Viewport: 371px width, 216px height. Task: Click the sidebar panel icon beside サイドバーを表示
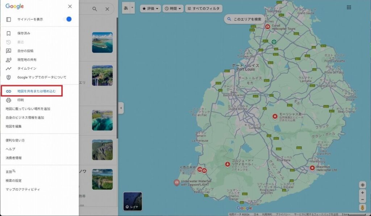pyautogui.click(x=9, y=20)
